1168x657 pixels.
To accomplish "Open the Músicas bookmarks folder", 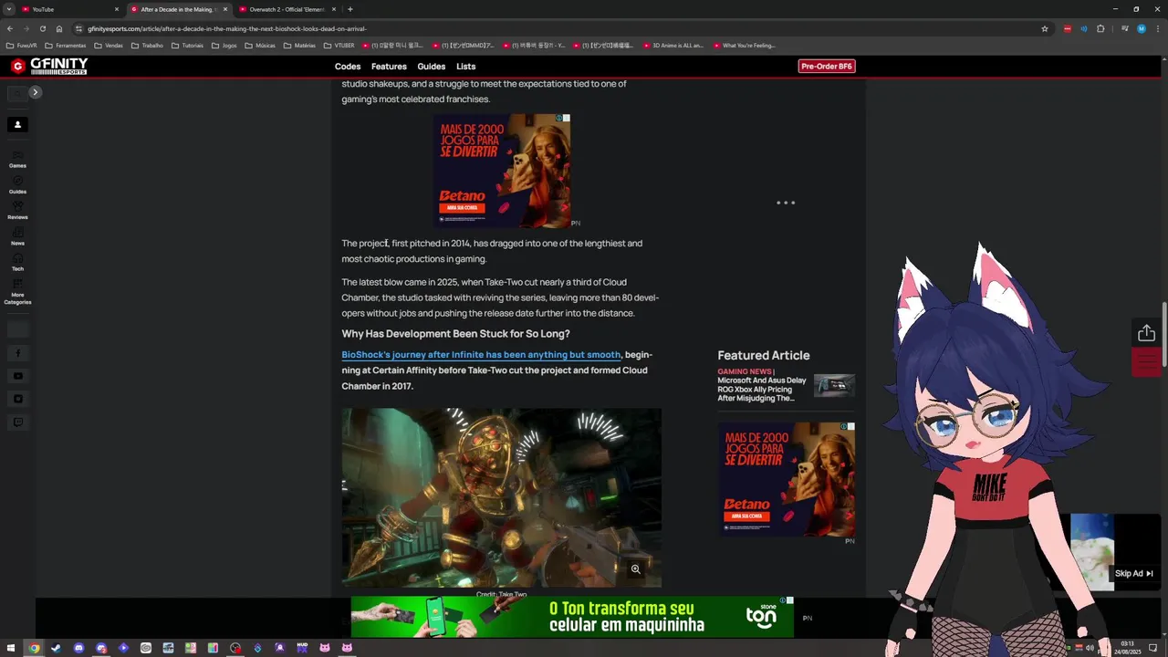I will 261,45.
